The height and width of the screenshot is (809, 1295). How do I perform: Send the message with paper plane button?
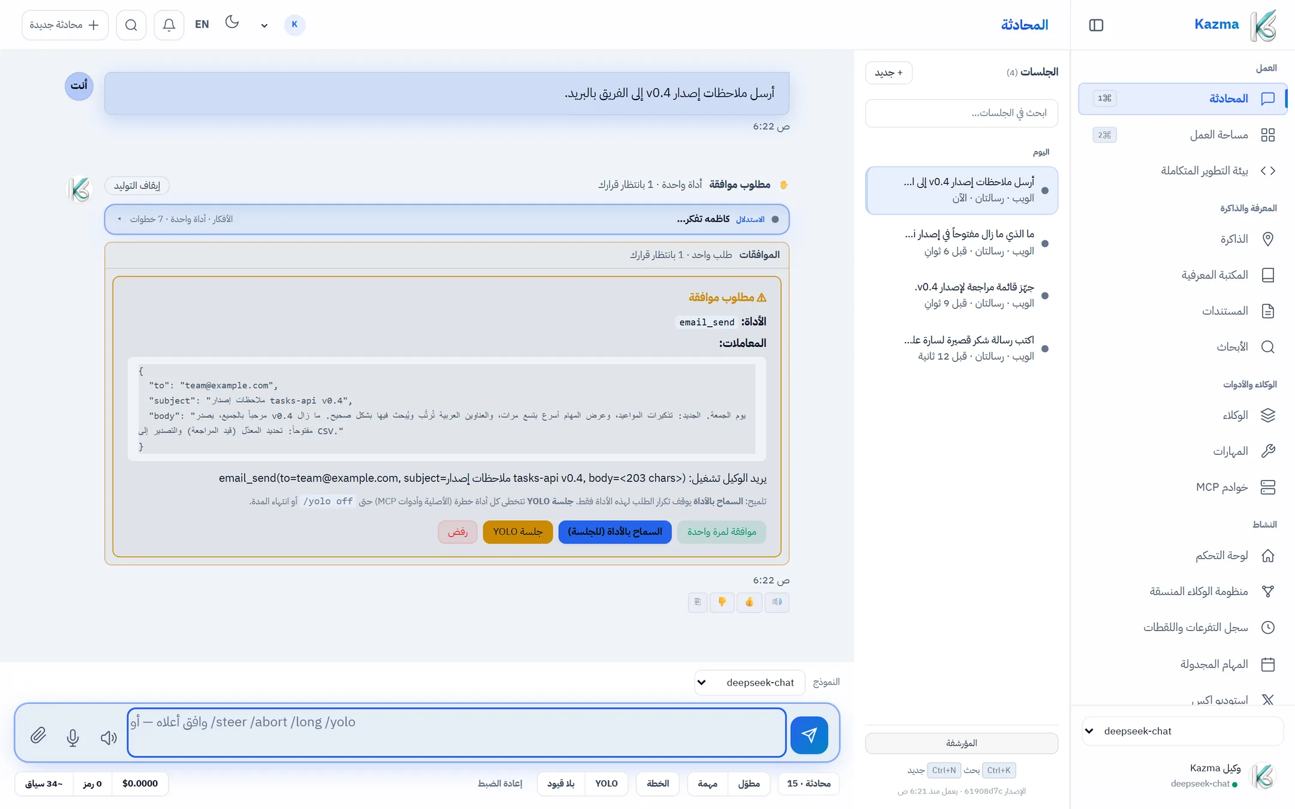pyautogui.click(x=809, y=735)
